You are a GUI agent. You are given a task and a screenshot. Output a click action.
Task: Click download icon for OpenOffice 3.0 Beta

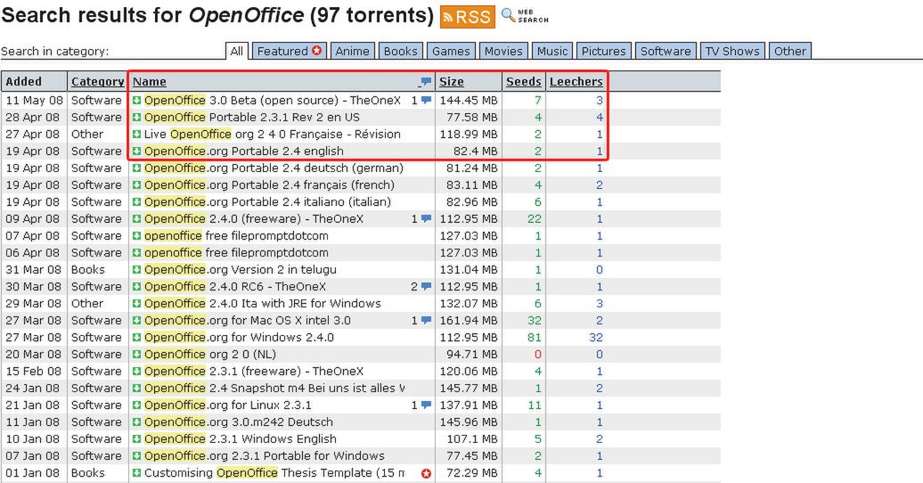pos(136,100)
